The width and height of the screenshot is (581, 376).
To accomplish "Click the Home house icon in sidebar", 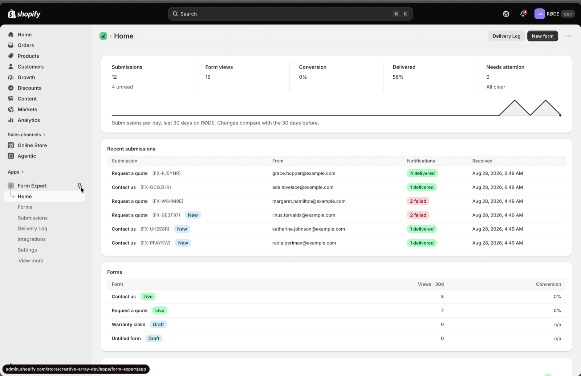I will click(11, 34).
